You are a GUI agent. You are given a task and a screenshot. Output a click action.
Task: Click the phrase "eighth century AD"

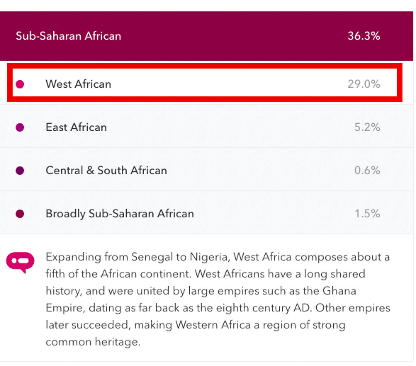coord(263,308)
